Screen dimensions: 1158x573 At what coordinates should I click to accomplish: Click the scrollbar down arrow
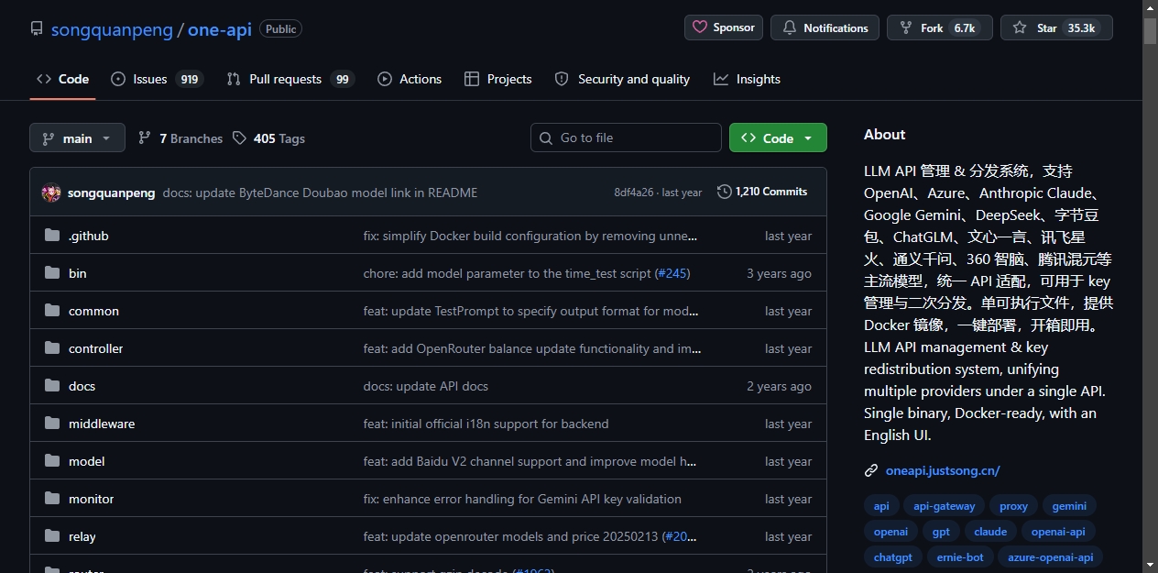tap(1150, 565)
